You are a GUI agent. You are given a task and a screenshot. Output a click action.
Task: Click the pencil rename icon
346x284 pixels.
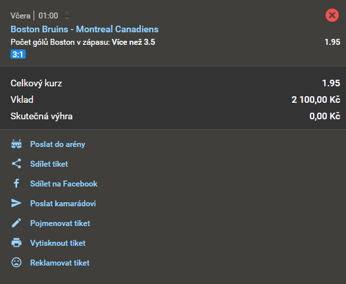[16, 223]
